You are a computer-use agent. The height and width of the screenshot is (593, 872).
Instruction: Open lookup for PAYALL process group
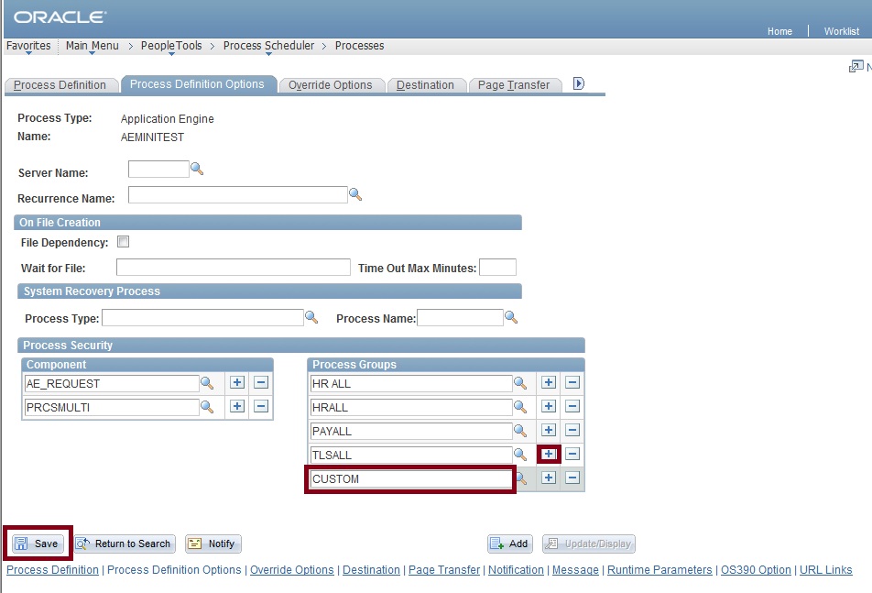click(x=520, y=431)
